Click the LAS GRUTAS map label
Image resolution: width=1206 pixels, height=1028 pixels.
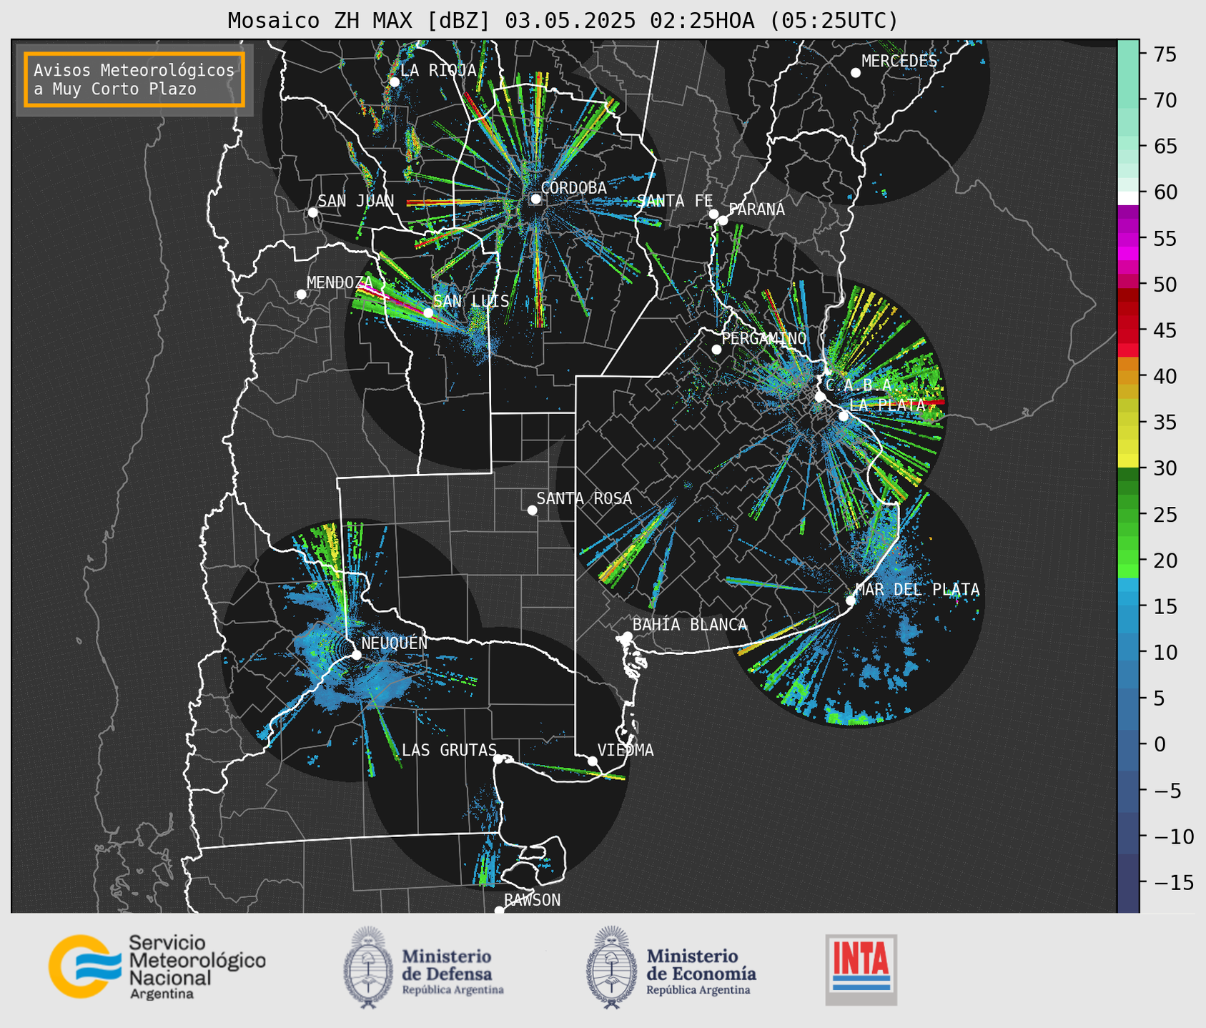(449, 750)
